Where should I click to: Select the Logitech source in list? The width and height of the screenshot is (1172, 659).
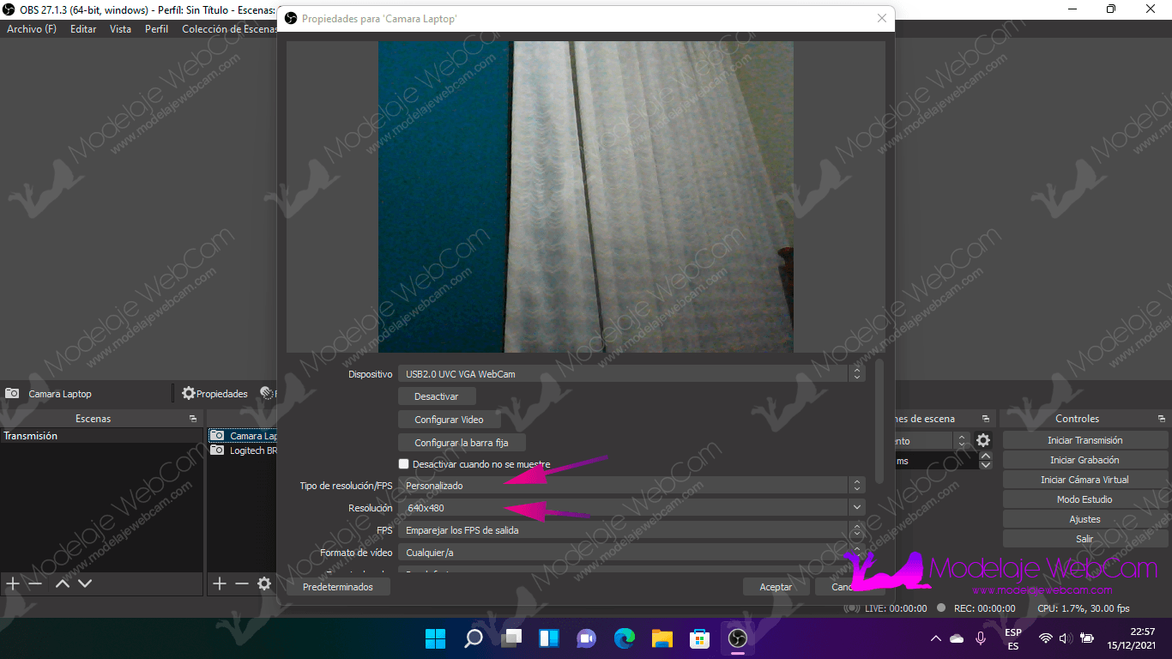point(247,450)
